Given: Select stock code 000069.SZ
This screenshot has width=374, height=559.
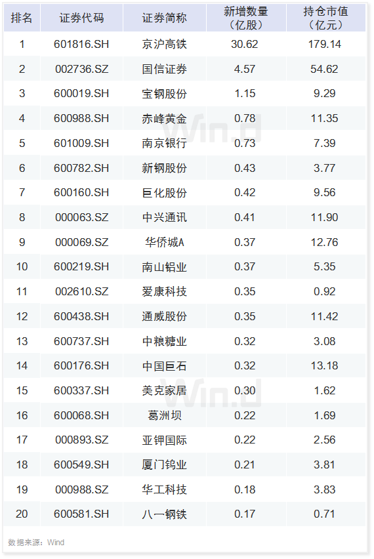Looking at the screenshot, I should [x=81, y=242].
